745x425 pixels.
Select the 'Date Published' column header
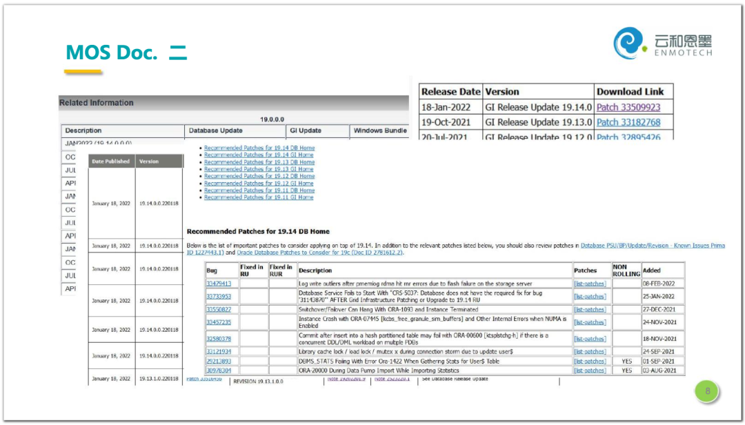point(110,161)
